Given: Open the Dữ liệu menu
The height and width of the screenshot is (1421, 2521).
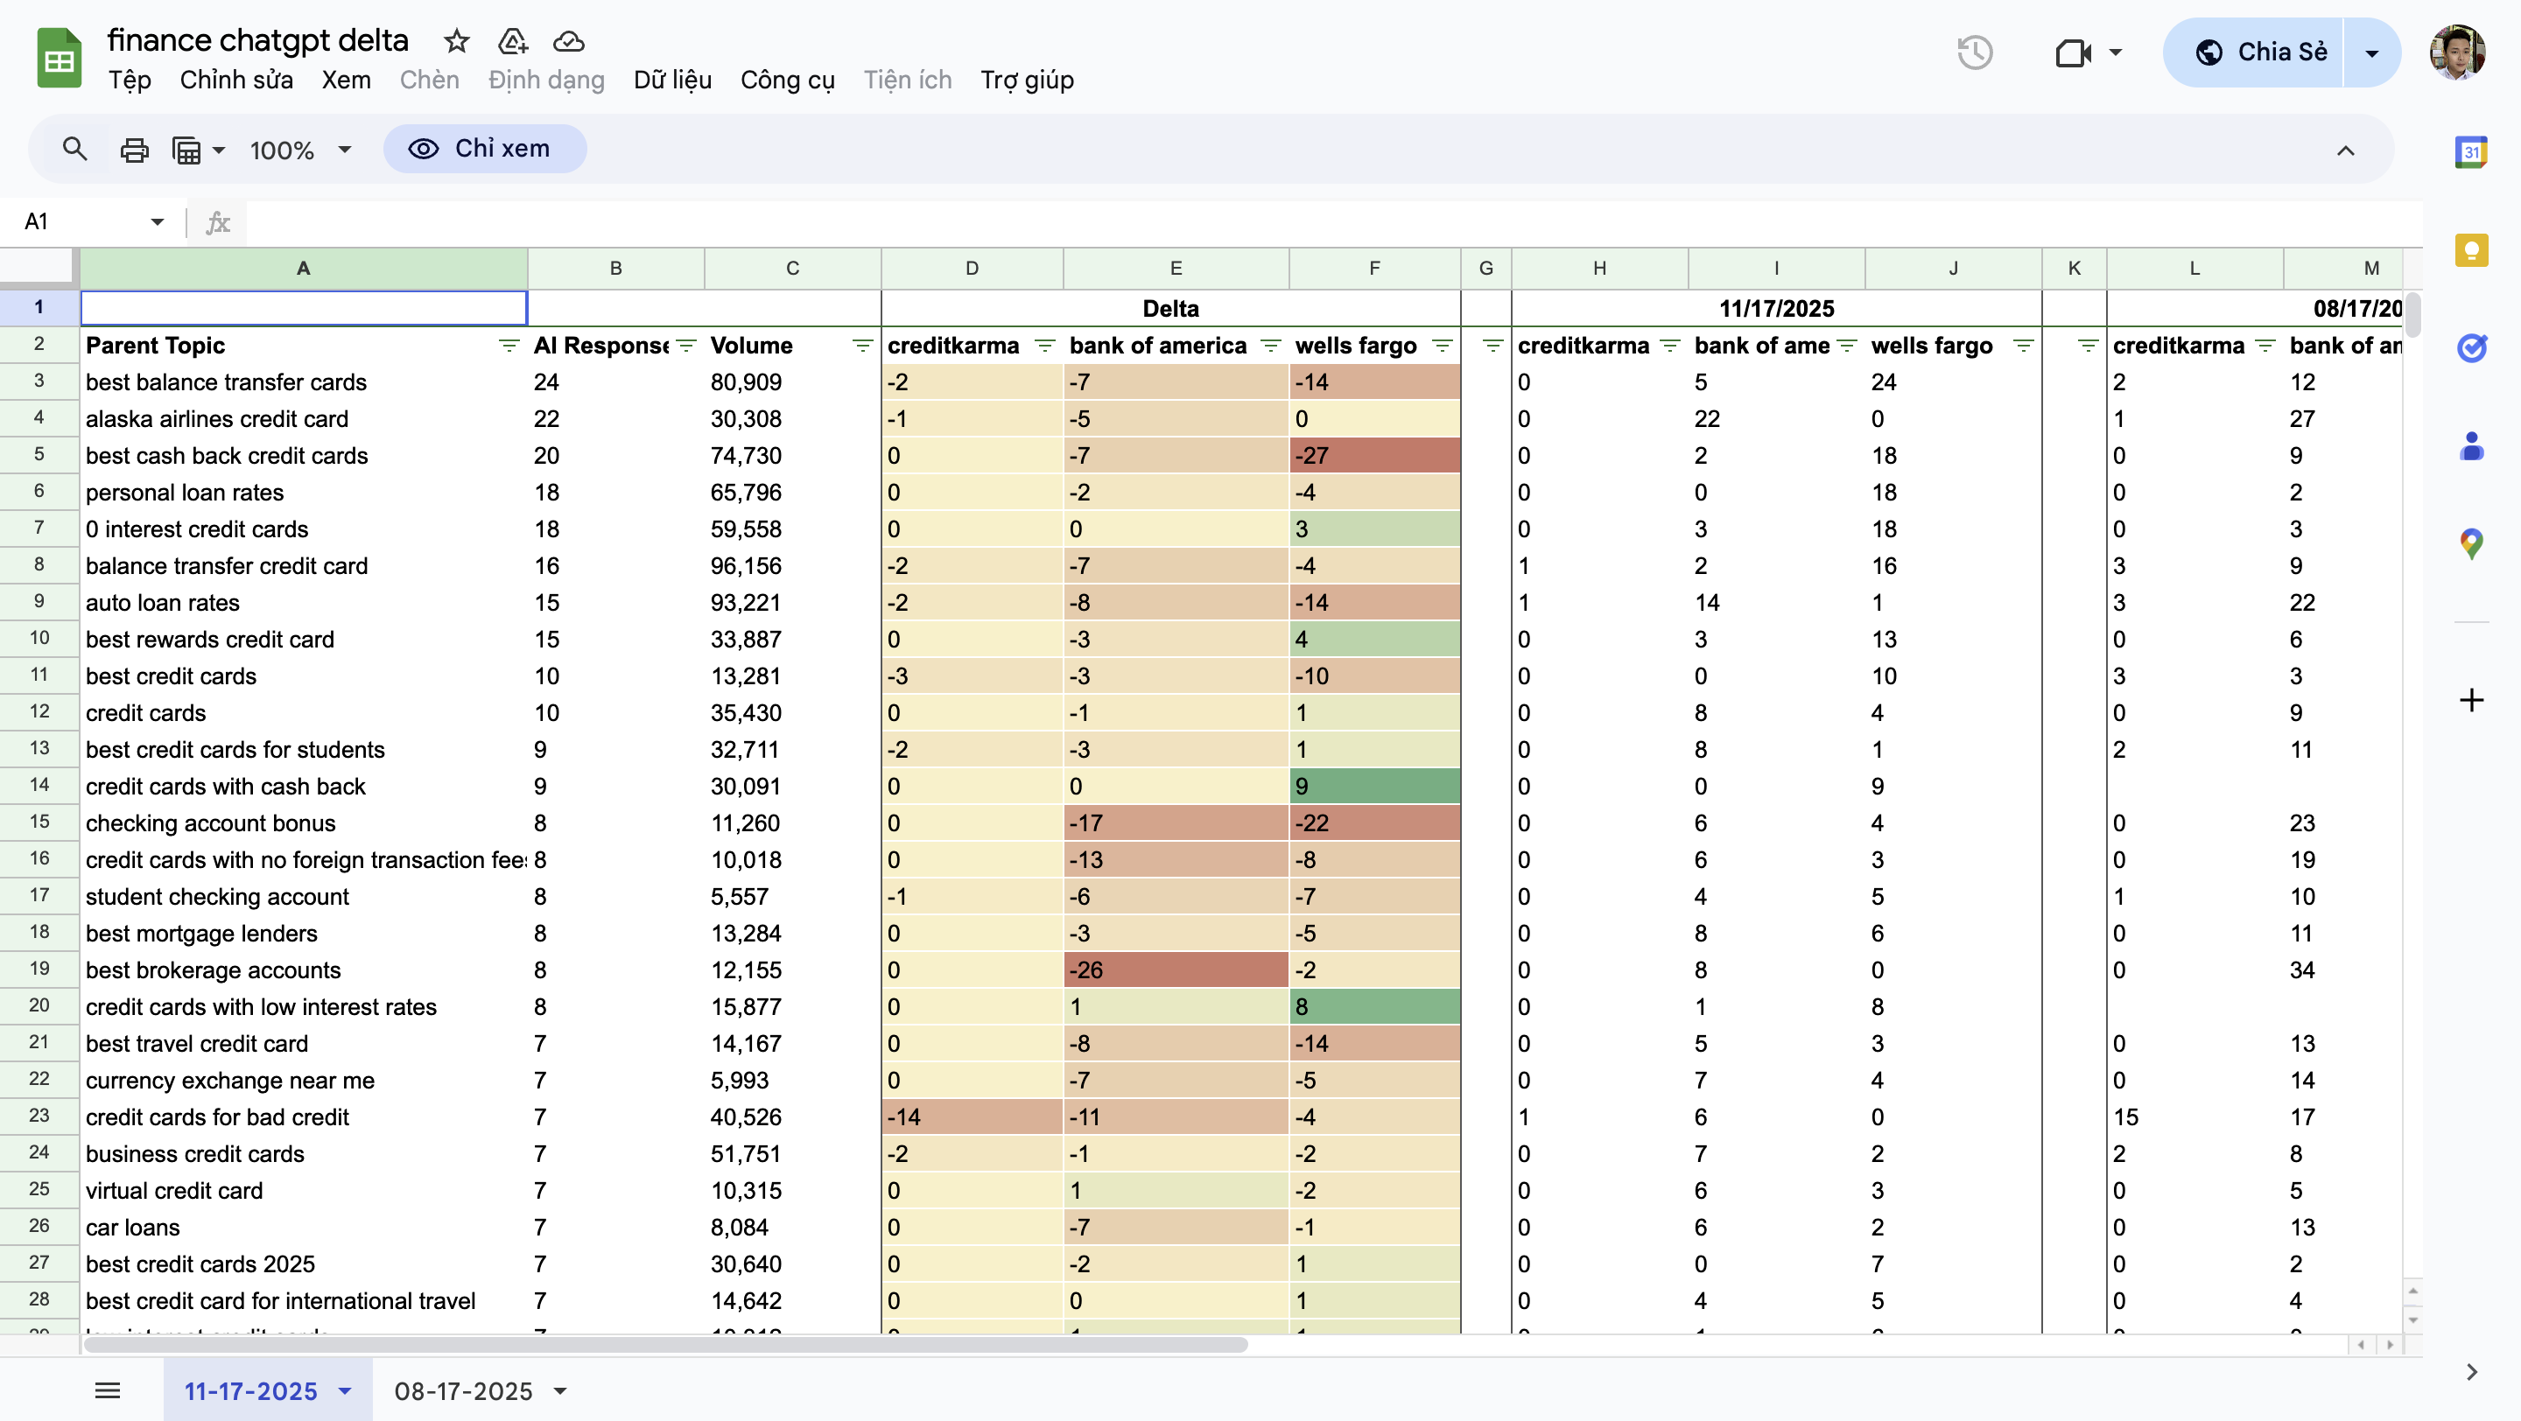Looking at the screenshot, I should (672, 80).
